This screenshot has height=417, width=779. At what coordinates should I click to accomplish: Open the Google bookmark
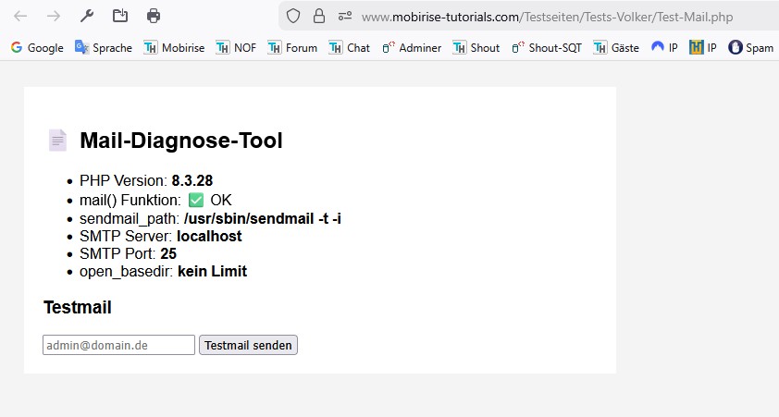[37, 47]
